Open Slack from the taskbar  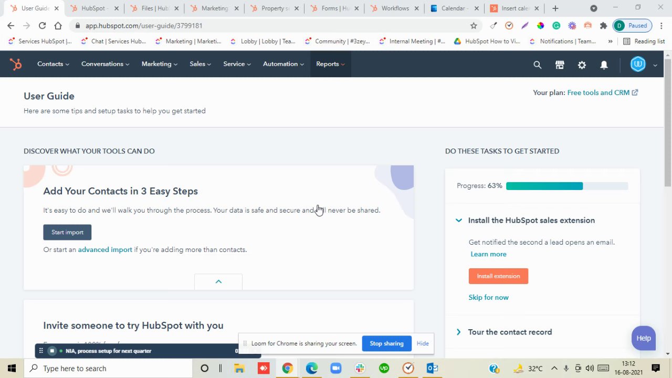pyautogui.click(x=360, y=368)
